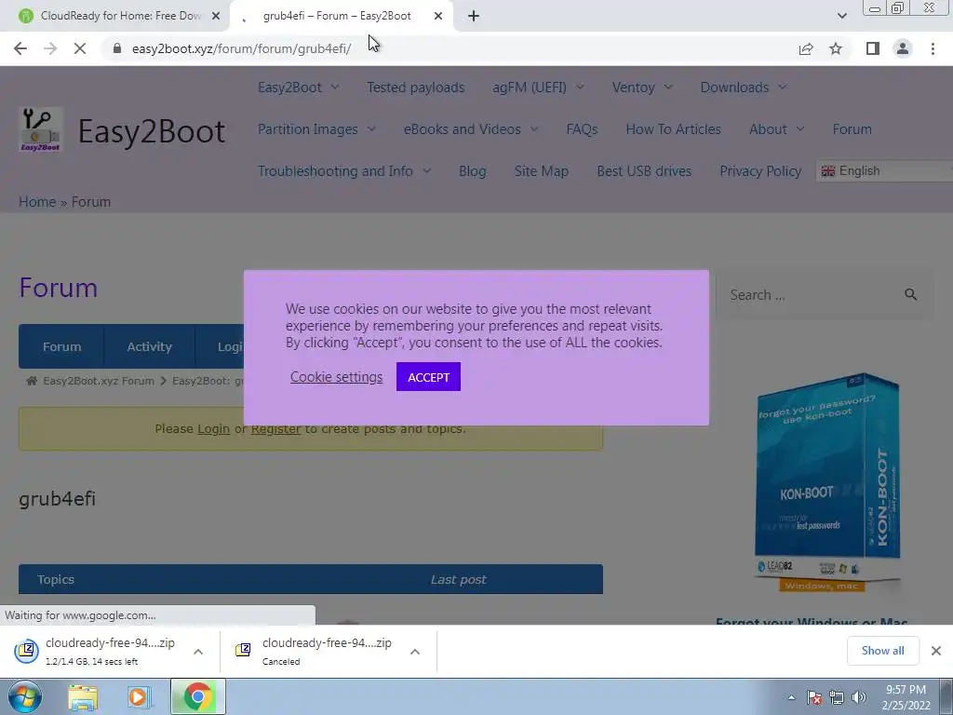
Task: Close the CloudReady for Home tab
Action: pyautogui.click(x=216, y=17)
